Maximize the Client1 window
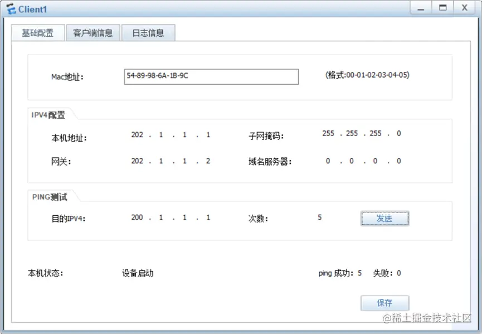This screenshot has width=482, height=334. pyautogui.click(x=442, y=8)
